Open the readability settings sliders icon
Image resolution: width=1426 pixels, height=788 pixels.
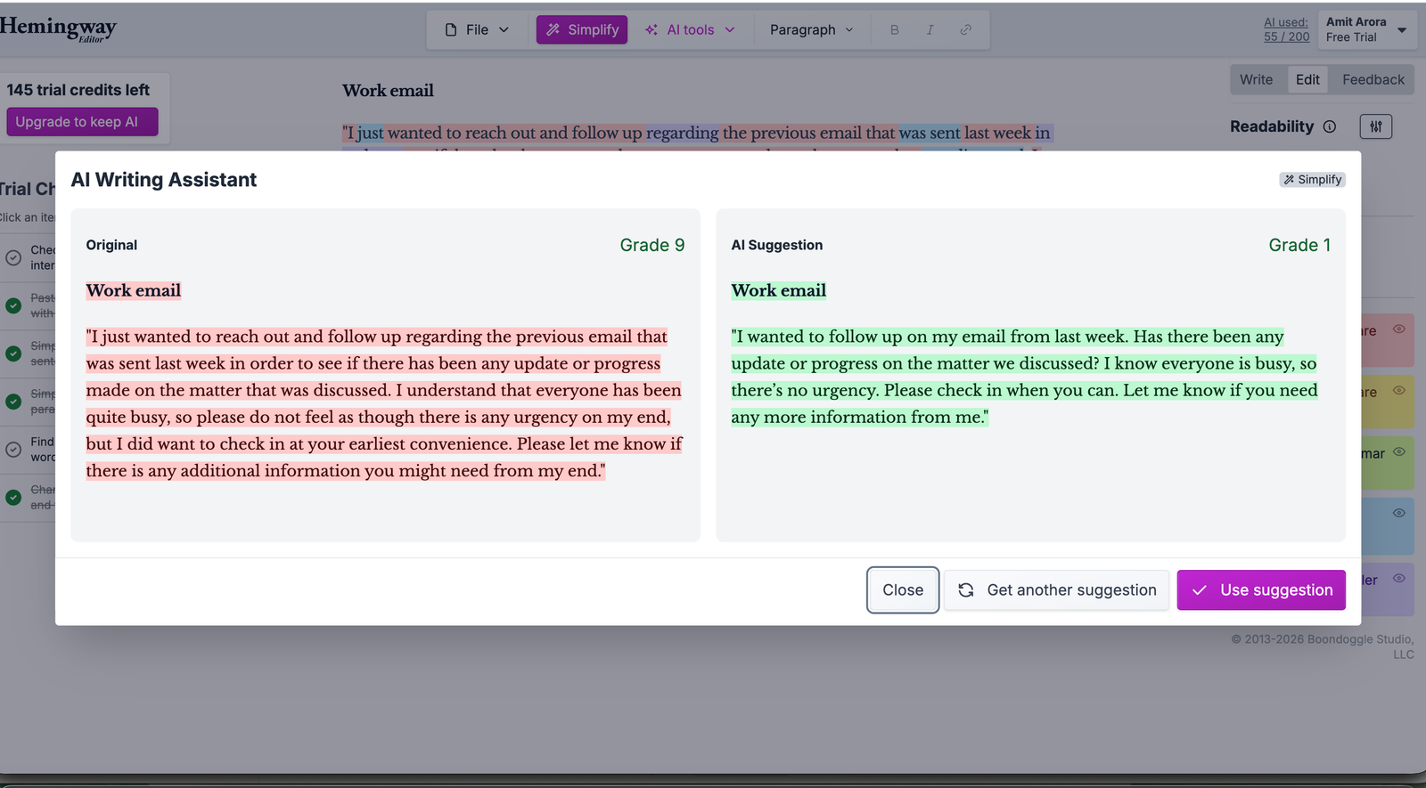[x=1375, y=126]
